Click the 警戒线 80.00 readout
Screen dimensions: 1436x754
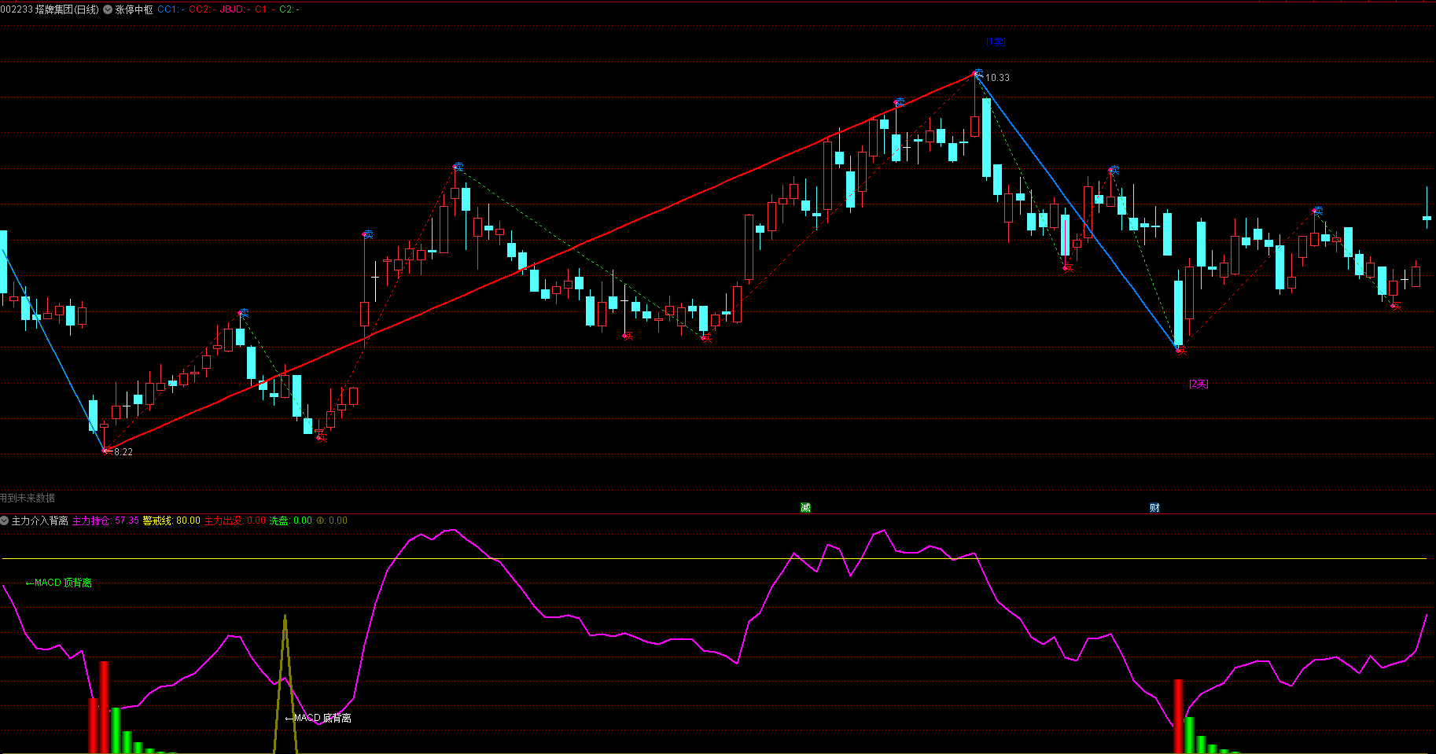[171, 520]
